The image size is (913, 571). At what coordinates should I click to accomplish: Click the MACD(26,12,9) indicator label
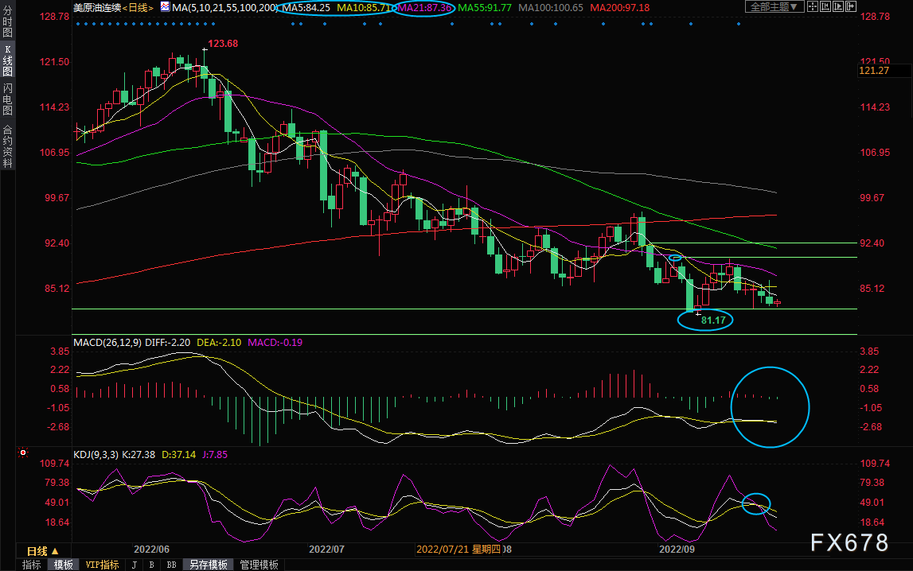[107, 343]
